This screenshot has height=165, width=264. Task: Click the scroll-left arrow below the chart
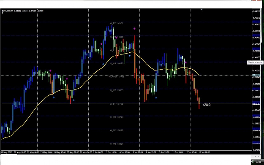[x=255, y=157]
